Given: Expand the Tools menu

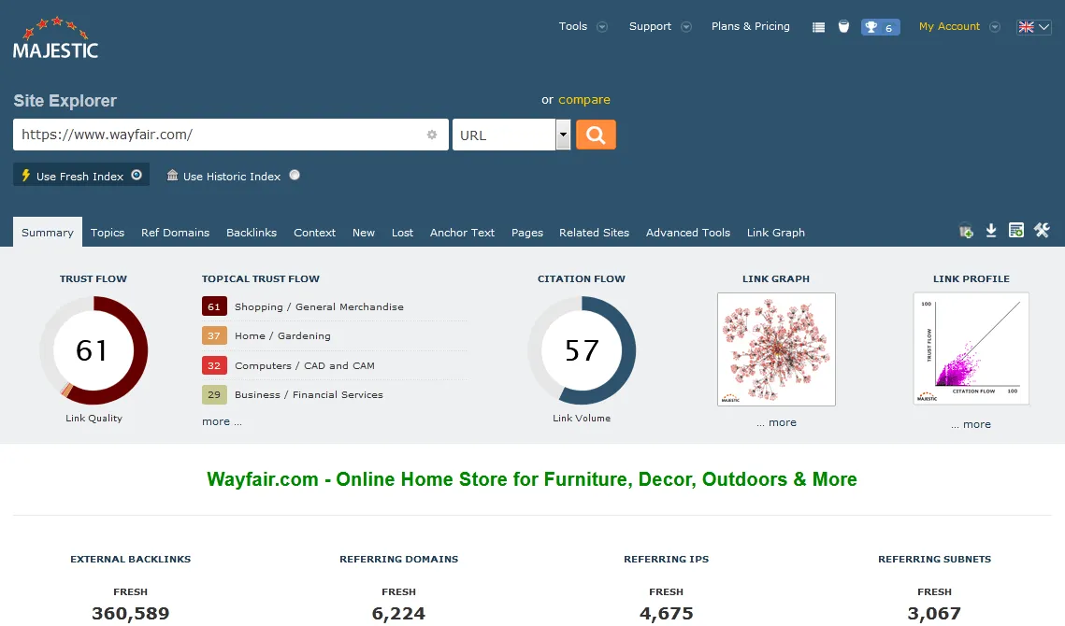Looking at the screenshot, I should pos(583,26).
